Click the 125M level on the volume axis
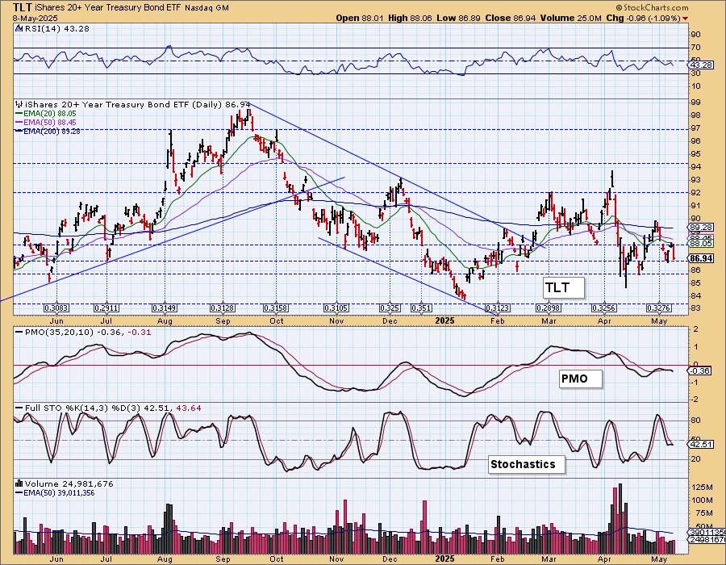This screenshot has width=726, height=565. click(x=702, y=488)
